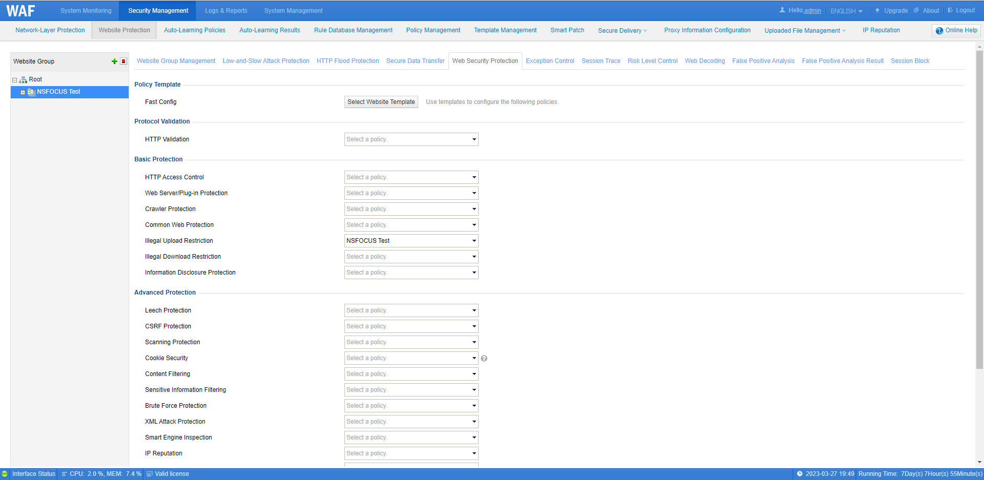984x480 pixels.
Task: Switch to the HTTP Flood Protection tab
Action: pos(347,61)
